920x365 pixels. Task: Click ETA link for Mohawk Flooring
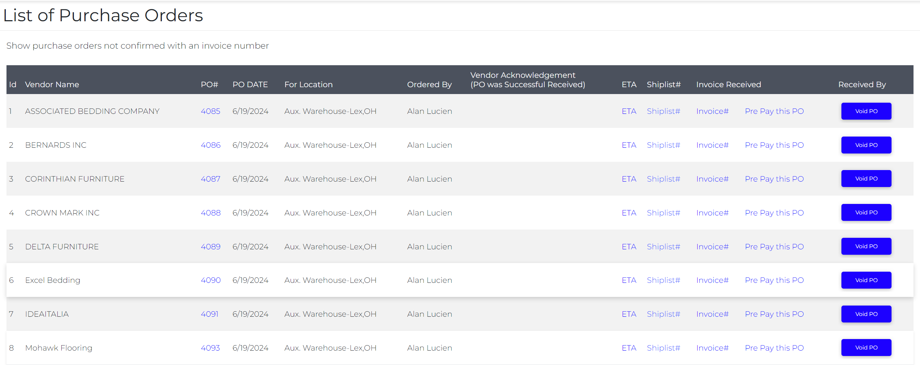[629, 348]
